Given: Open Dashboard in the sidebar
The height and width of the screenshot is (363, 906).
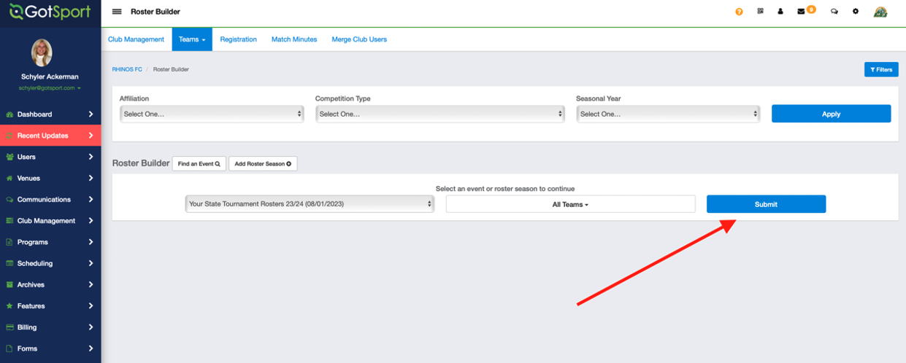Looking at the screenshot, I should pos(50,114).
